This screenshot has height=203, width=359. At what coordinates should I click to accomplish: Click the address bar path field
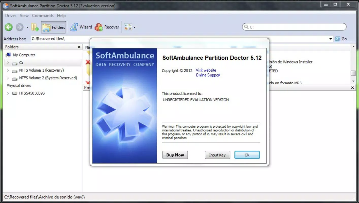[180, 39]
